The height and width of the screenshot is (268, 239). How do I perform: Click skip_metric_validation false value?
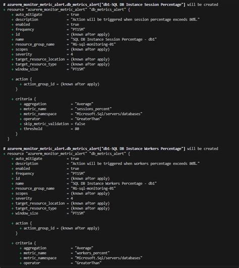click(80, 124)
